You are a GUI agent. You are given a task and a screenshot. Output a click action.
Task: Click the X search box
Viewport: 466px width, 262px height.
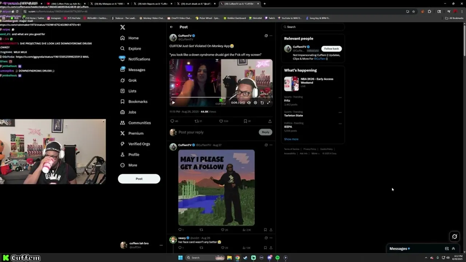click(313, 27)
